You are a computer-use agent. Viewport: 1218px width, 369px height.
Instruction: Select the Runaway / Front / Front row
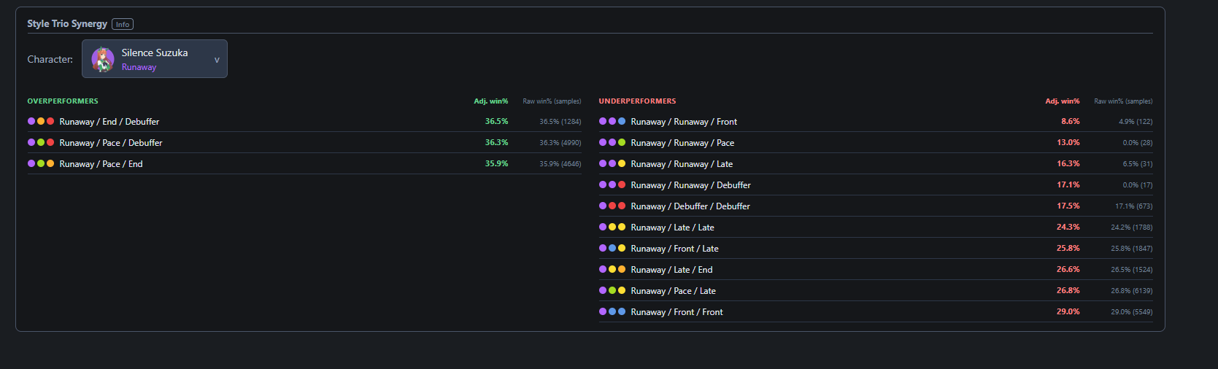pos(876,312)
